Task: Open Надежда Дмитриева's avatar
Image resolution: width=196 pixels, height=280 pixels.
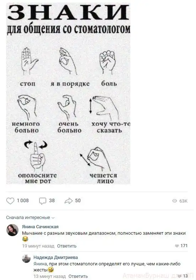Action: tap(26, 259)
